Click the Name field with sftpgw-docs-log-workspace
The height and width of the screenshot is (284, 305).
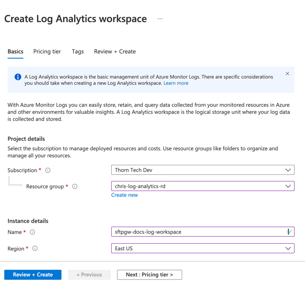[203, 232]
